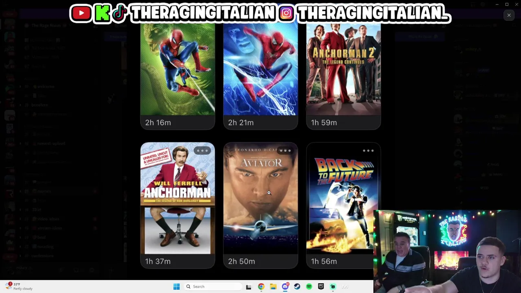Open the more options dots on Aviator

click(x=285, y=151)
